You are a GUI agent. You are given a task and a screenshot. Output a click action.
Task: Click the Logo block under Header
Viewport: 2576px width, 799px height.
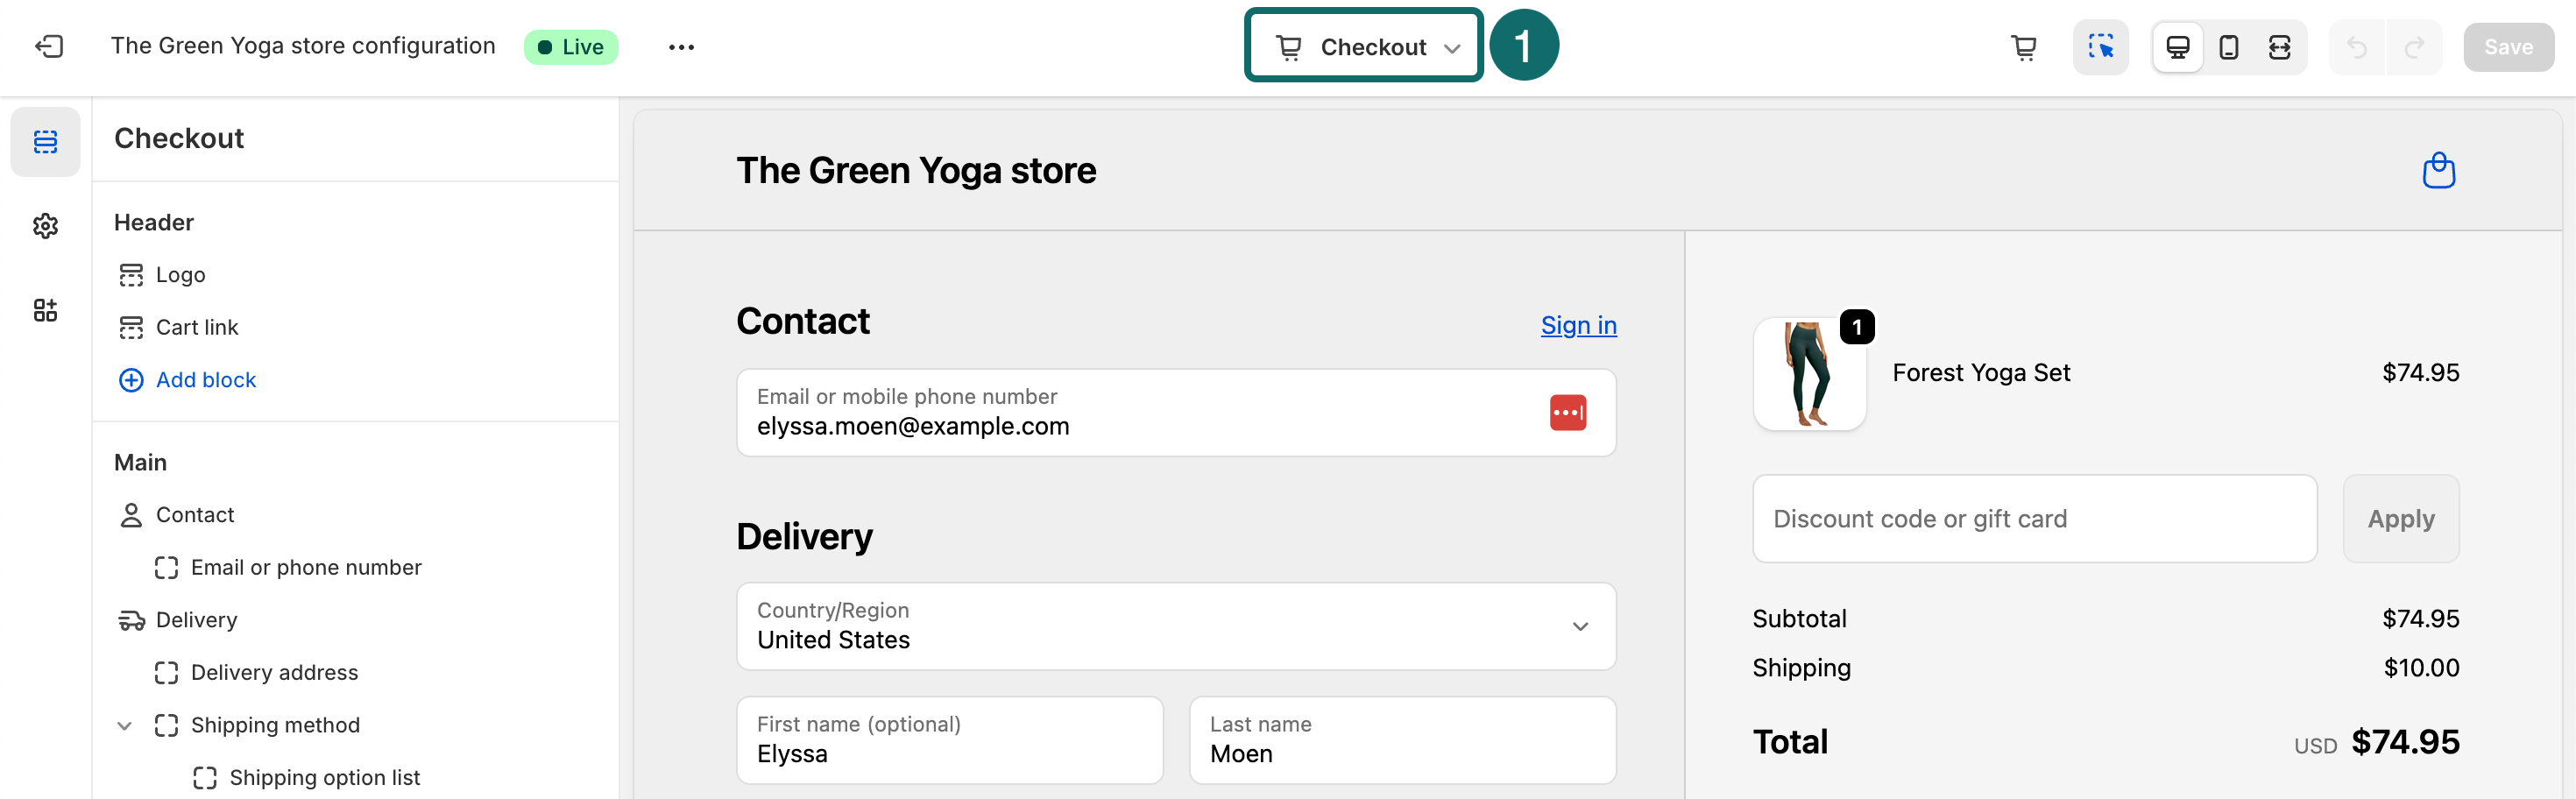(x=180, y=274)
